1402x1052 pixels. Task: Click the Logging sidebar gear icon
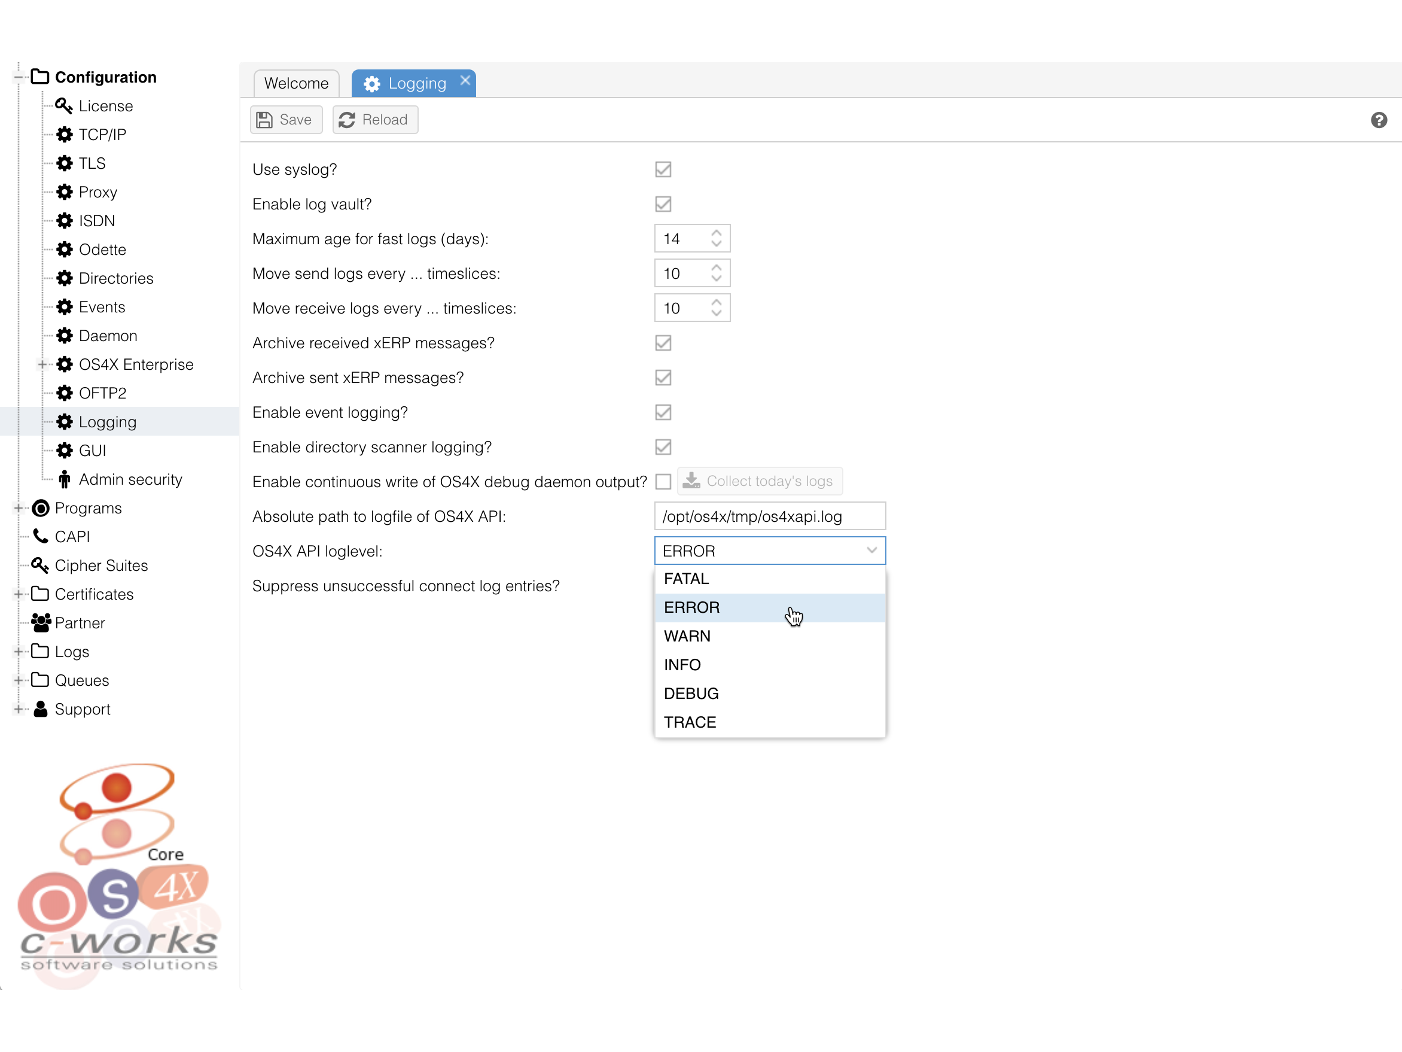coord(64,422)
